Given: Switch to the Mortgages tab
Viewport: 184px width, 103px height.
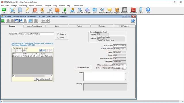Looking at the screenshot, I should [102, 26].
